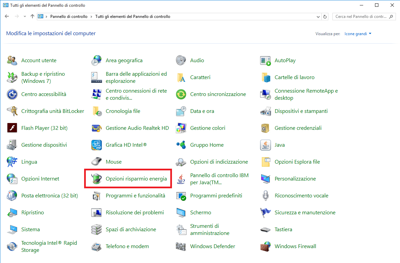The width and height of the screenshot is (400, 263).
Task: Open the Gestione dispositivi link
Action: [44, 145]
